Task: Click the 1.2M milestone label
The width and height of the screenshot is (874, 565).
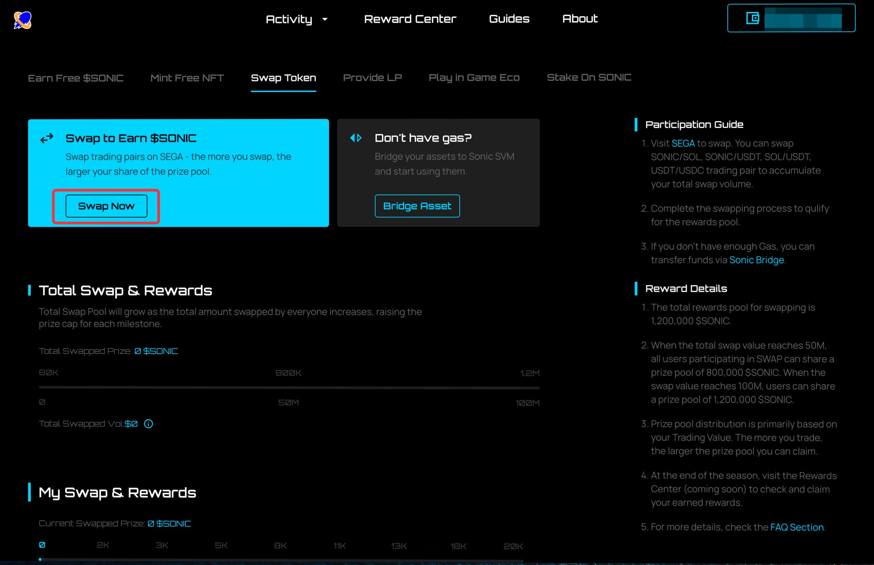Action: tap(530, 373)
